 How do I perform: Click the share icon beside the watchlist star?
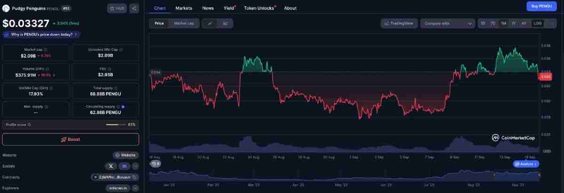point(134,8)
